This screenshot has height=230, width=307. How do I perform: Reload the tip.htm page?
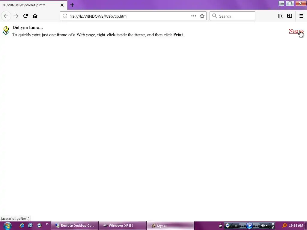point(25,16)
